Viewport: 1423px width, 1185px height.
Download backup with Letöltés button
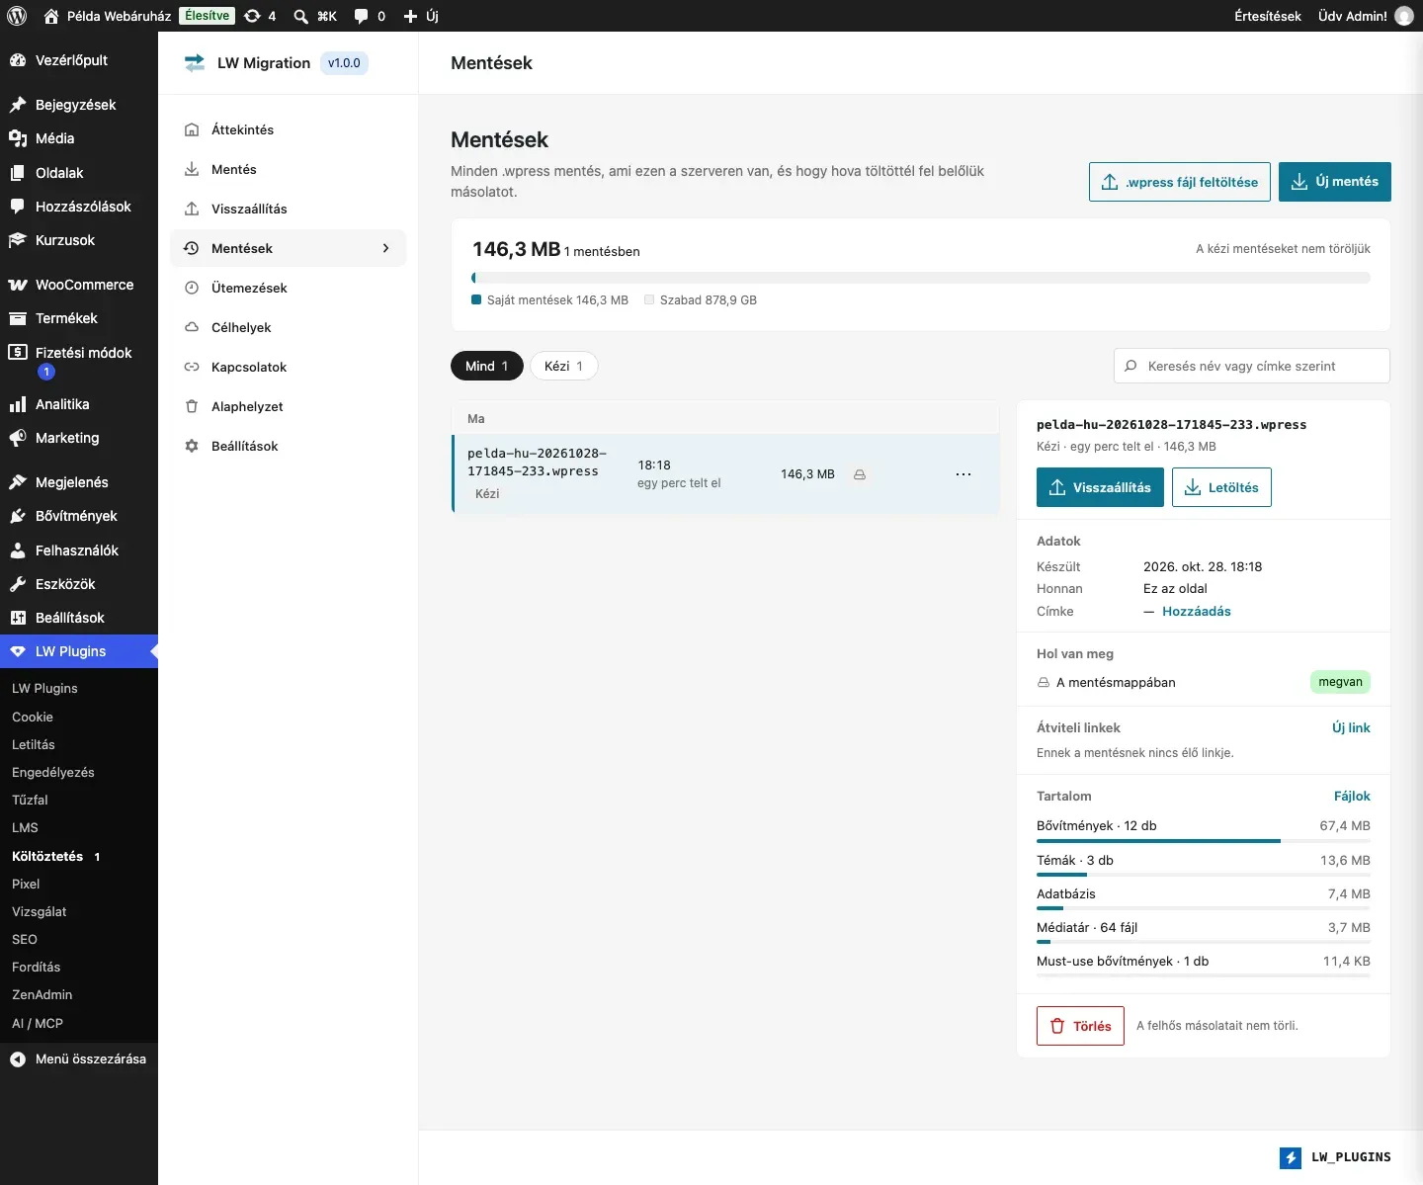[x=1221, y=487]
